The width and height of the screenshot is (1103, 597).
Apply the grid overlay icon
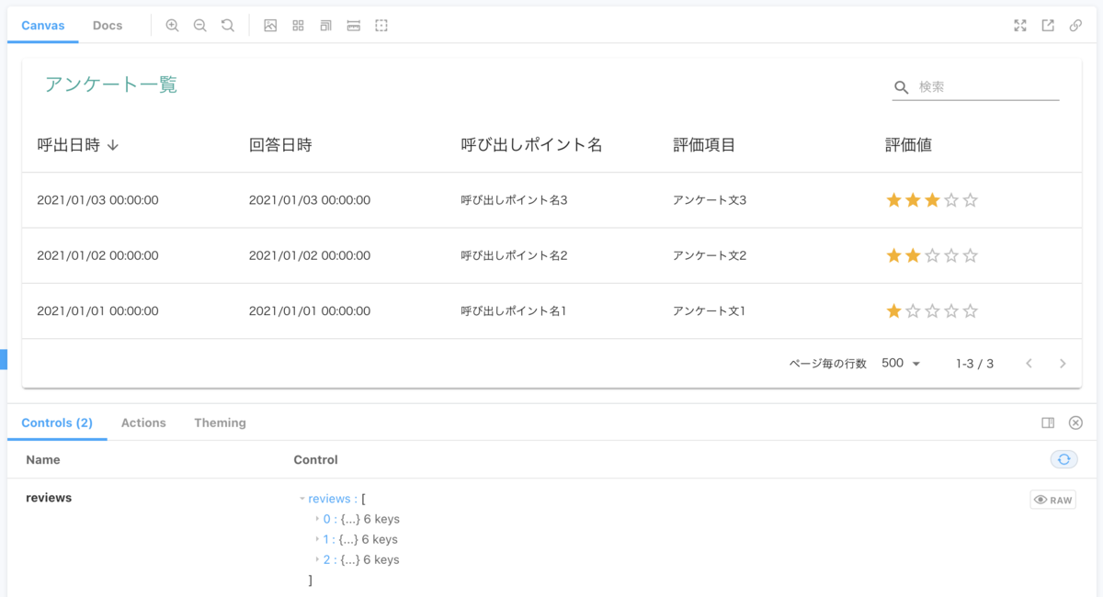(298, 26)
